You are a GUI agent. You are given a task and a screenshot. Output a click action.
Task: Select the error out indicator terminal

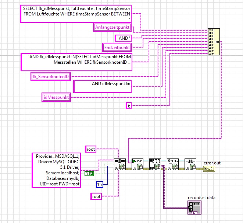pos(209,169)
